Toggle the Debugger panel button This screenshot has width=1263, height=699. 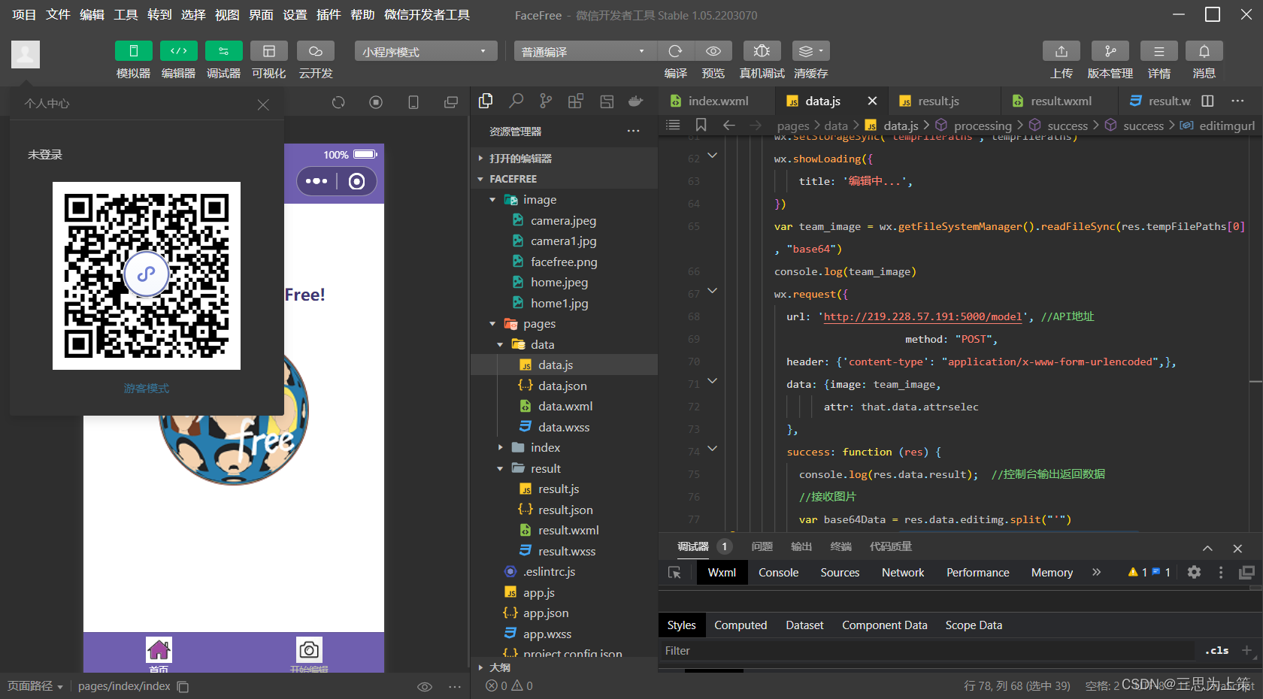(x=224, y=50)
